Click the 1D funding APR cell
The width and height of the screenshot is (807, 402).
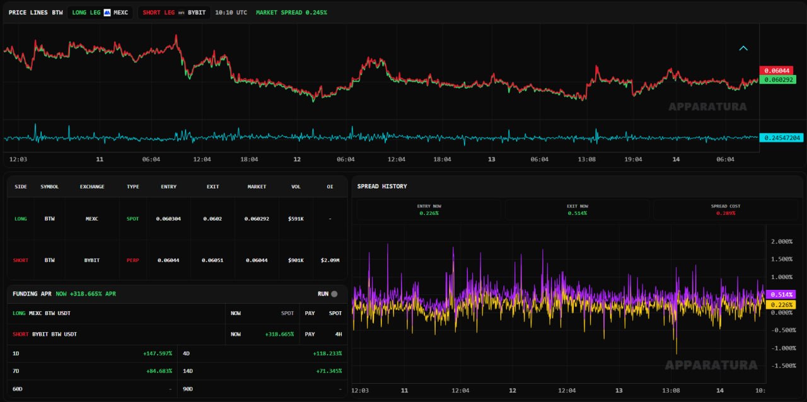point(92,353)
